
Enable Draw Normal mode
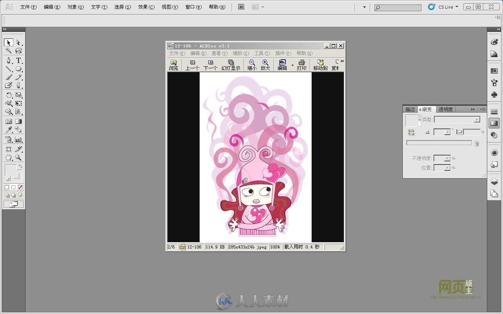click(7, 195)
